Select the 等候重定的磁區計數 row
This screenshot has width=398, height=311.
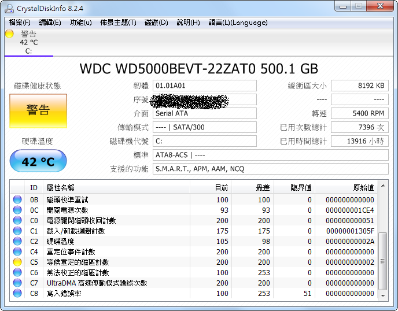(194, 262)
